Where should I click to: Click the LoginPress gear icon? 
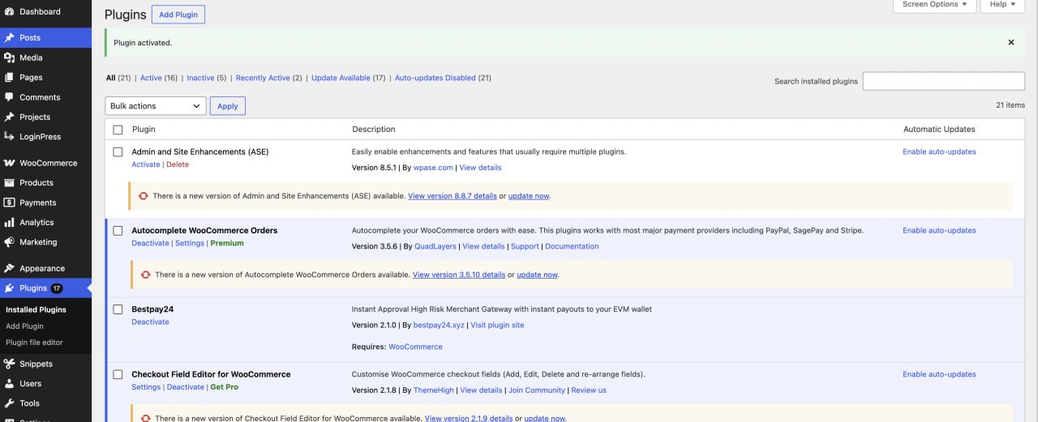(x=9, y=136)
